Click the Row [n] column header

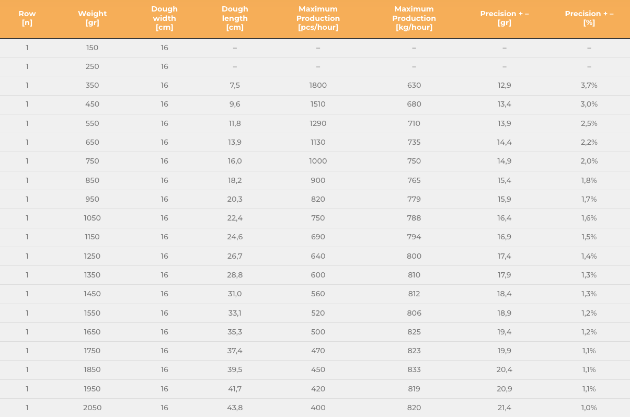point(27,18)
